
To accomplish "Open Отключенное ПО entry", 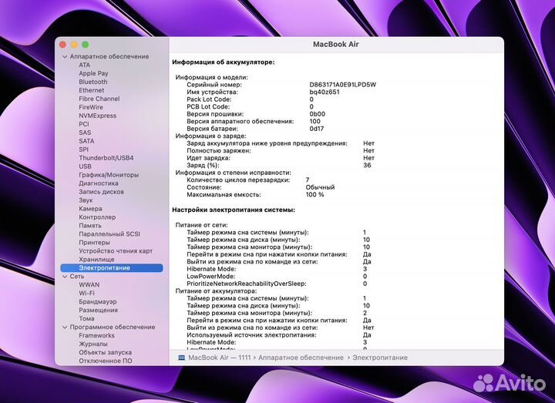I will tap(106, 361).
